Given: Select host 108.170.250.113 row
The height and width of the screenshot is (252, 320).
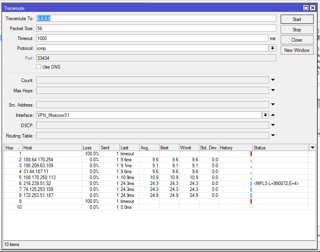Looking at the screenshot, I should pos(160,177).
